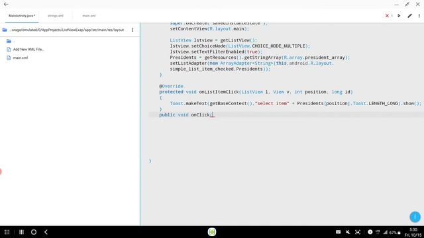This screenshot has height=238, width=424.
Task: Open recent apps from the taskbar
Action: click(x=21, y=232)
